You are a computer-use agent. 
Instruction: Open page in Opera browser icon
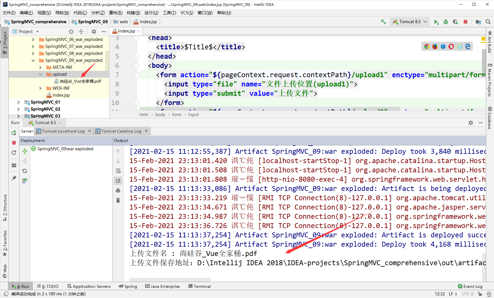coord(451,46)
